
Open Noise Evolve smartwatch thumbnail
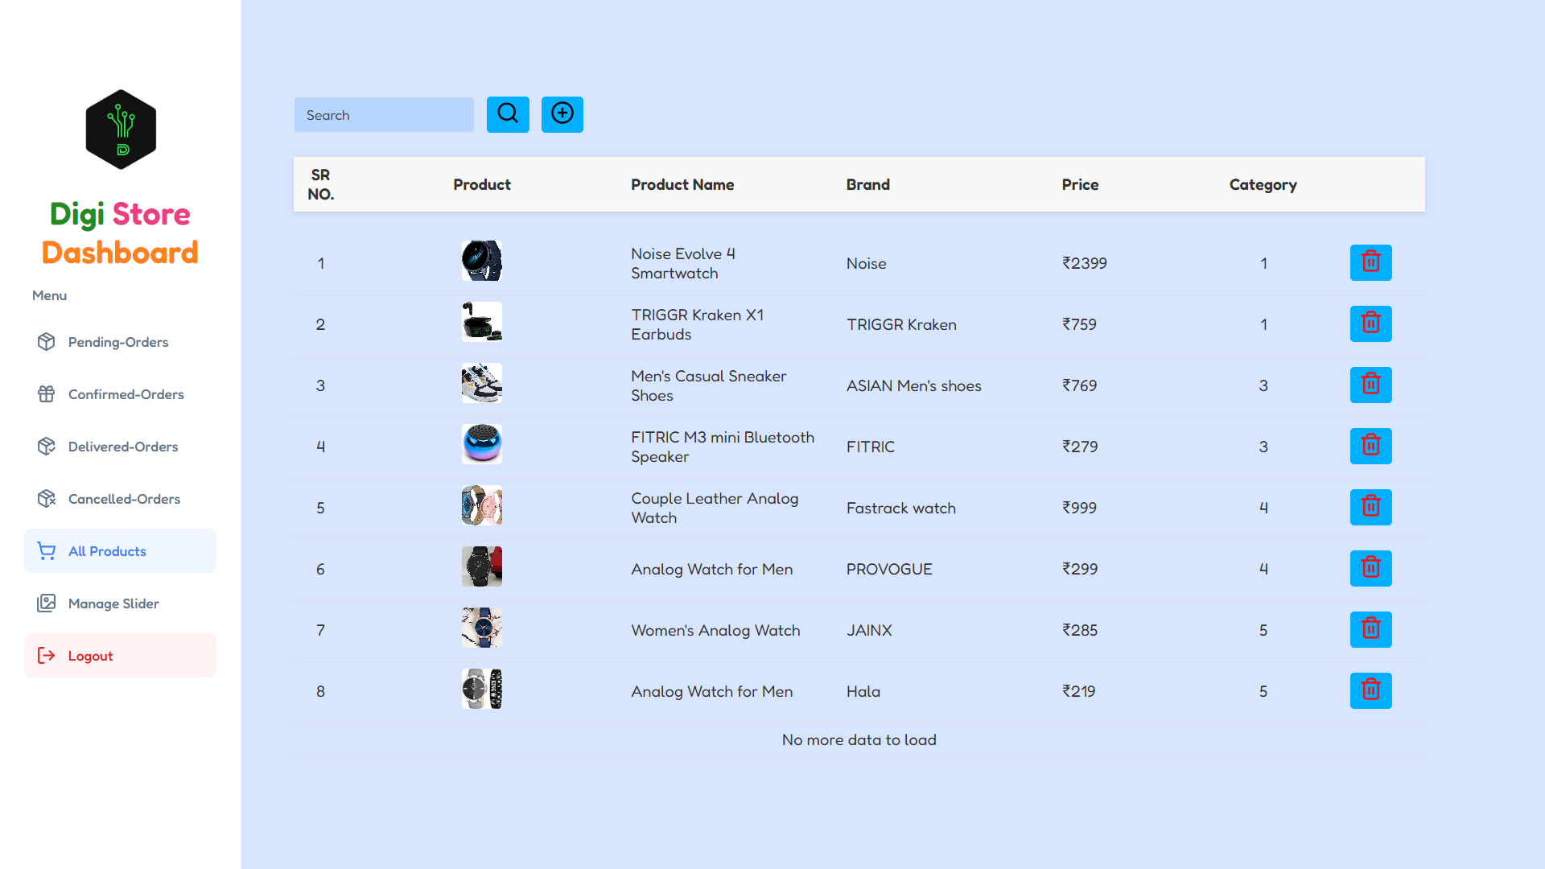click(482, 261)
